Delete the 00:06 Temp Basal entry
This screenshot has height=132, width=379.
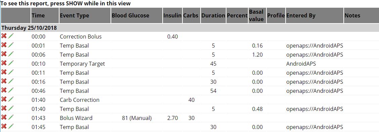[4, 54]
